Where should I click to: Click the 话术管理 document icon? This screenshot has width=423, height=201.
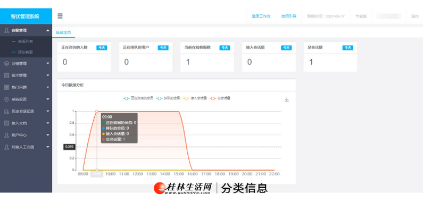(x=7, y=76)
